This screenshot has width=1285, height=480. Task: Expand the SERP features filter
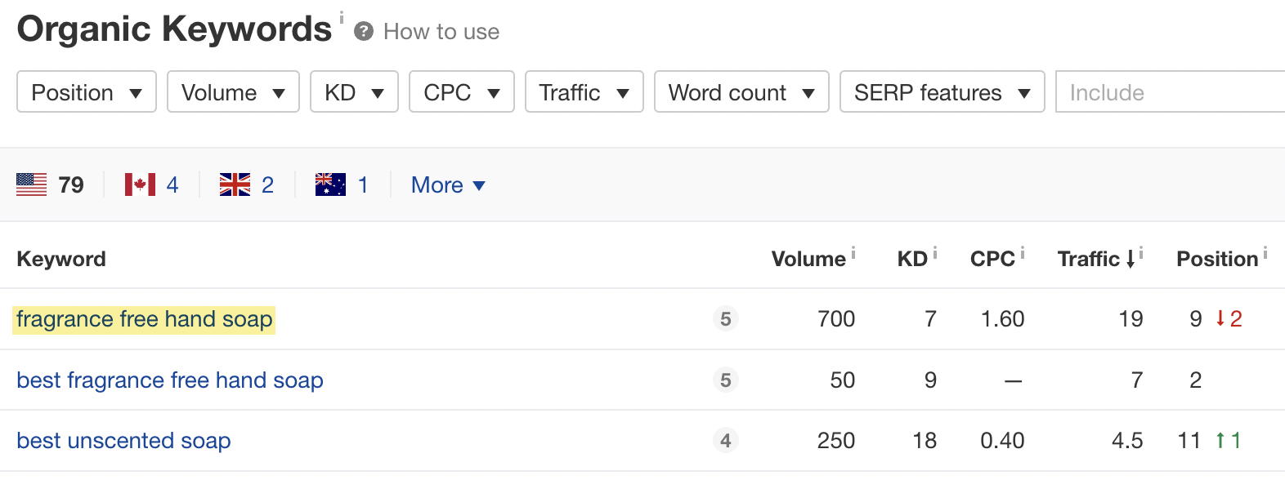click(x=941, y=92)
